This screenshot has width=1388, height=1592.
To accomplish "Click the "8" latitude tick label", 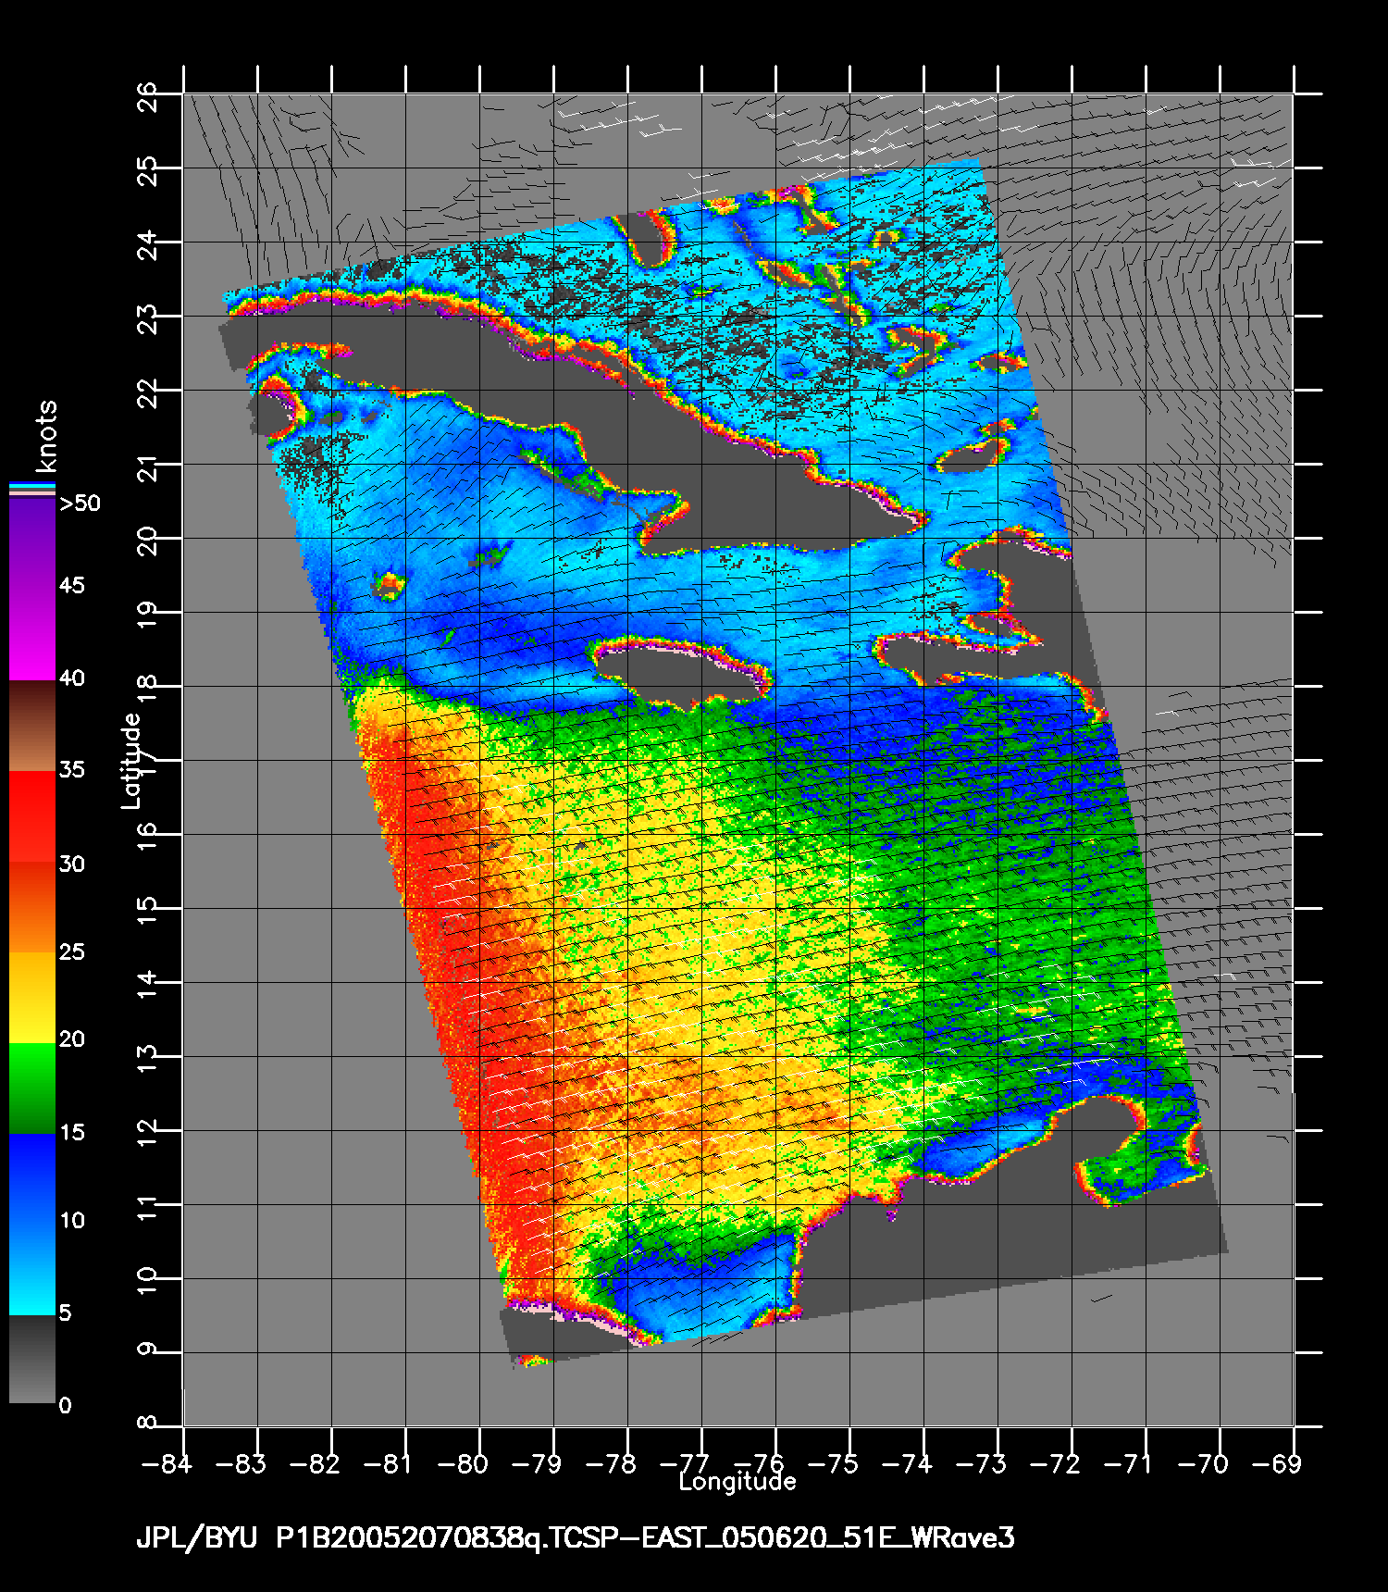I will [147, 1423].
